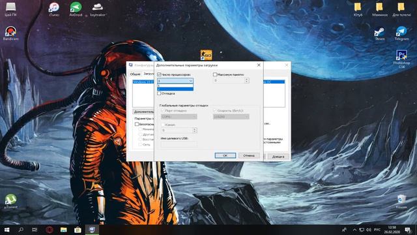
Task: Click the maximum memory spinner arrows
Action: (x=246, y=80)
